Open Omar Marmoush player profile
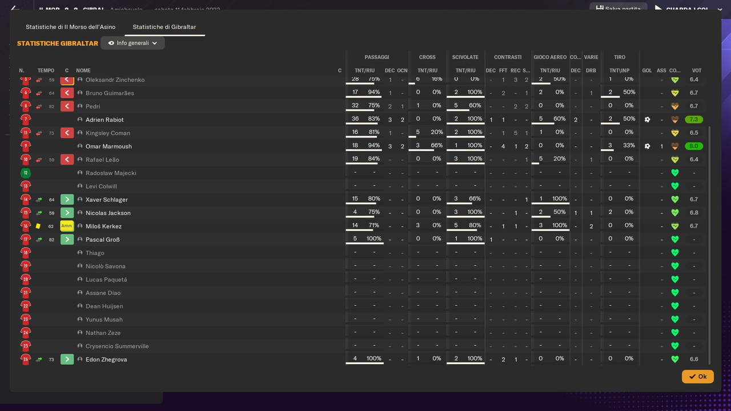The image size is (731, 411). point(109,146)
